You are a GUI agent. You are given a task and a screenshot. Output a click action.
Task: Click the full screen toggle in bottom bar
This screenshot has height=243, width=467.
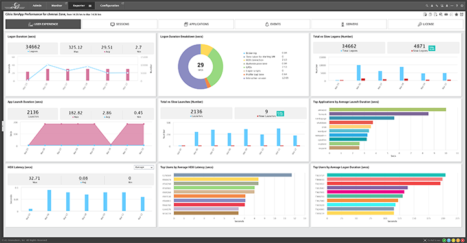431,240
